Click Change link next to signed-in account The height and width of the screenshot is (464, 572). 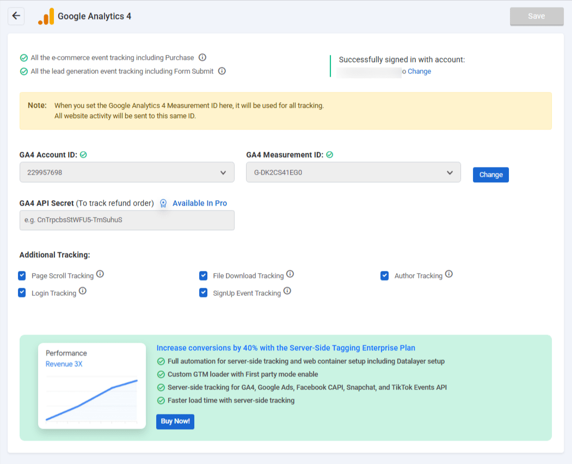coord(419,71)
